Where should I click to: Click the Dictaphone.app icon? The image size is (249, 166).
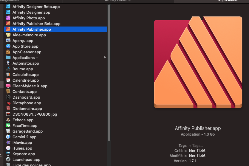click(8, 103)
